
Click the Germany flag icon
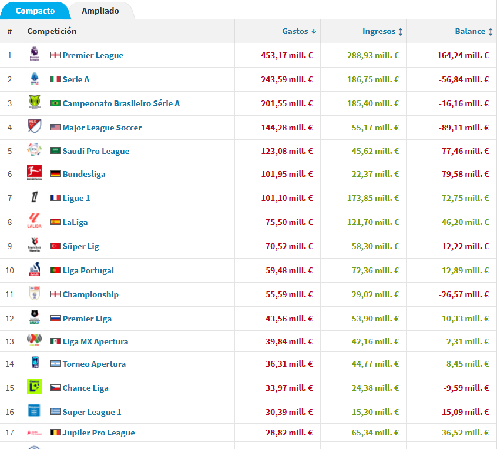[x=55, y=174]
